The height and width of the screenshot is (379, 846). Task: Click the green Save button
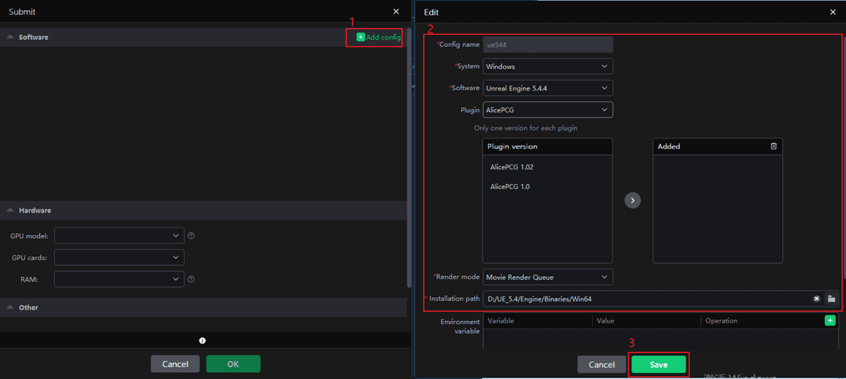[658, 365]
